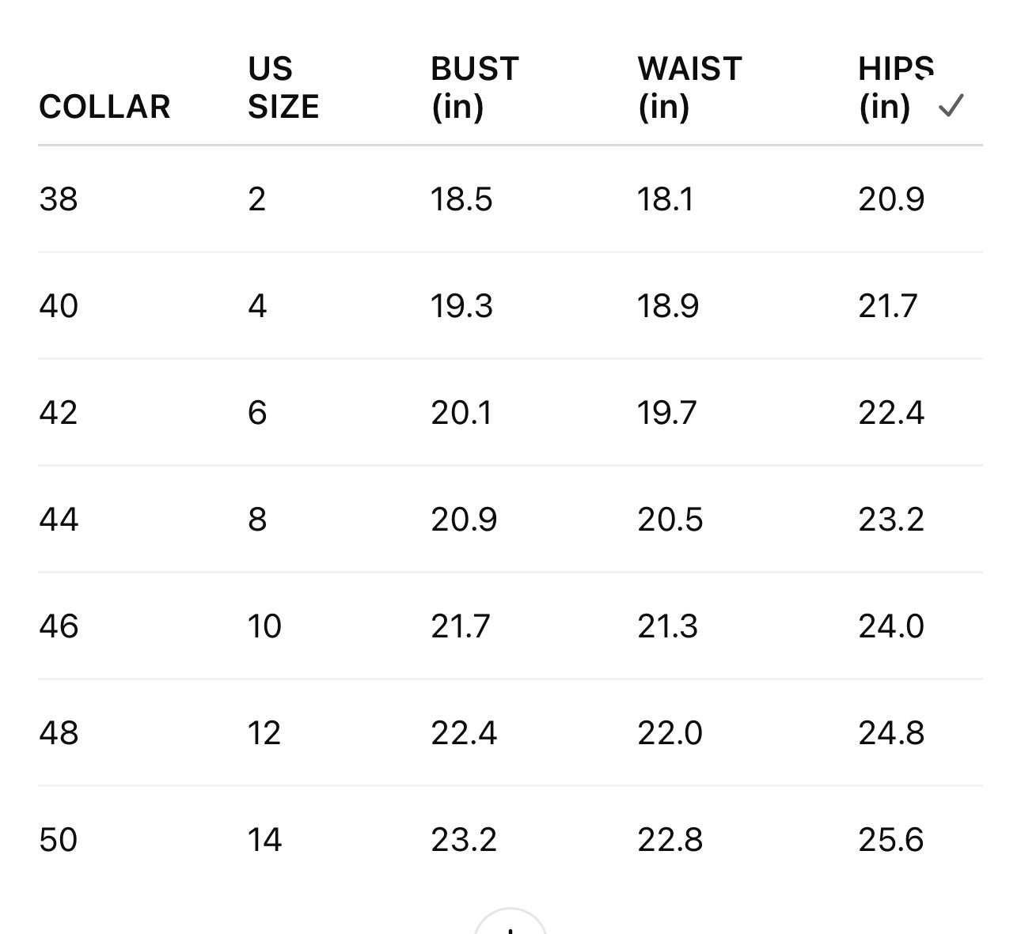The height and width of the screenshot is (934, 1021).
Task: Choose collar size 40 in the table
Action: click(x=59, y=306)
